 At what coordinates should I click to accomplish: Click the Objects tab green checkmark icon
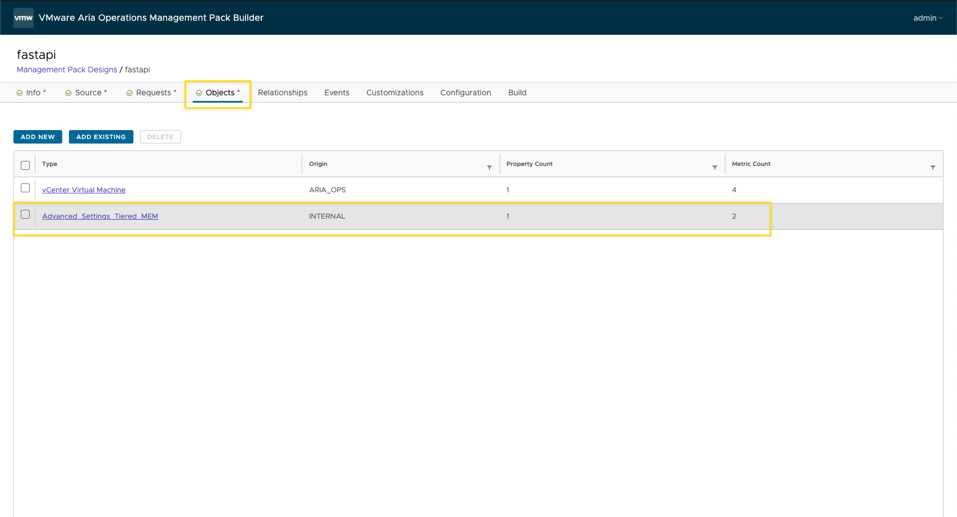tap(199, 93)
